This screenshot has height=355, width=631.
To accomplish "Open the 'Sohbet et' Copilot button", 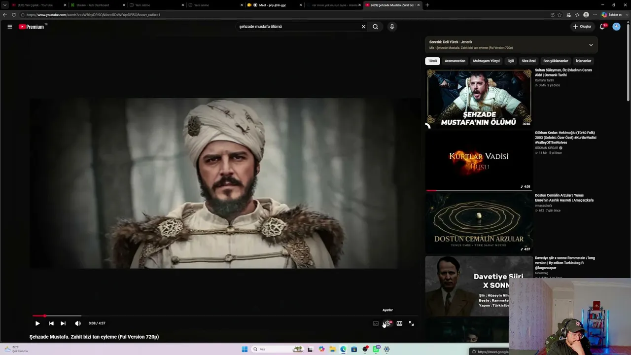I will pos(611,15).
